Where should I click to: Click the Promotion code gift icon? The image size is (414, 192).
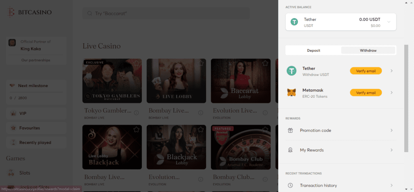click(x=290, y=130)
